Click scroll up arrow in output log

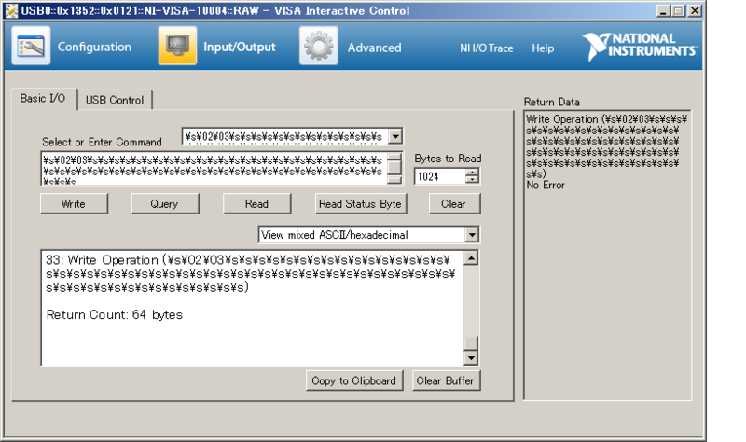pyautogui.click(x=471, y=258)
